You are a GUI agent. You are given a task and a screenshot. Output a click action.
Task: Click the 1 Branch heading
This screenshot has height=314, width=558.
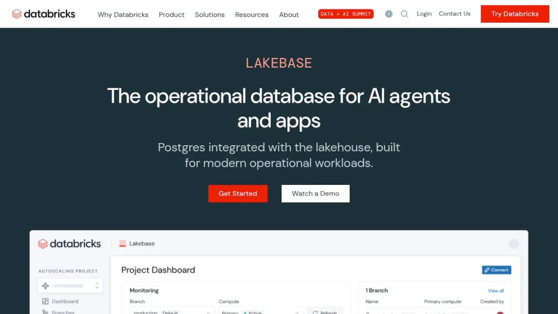coord(377,291)
